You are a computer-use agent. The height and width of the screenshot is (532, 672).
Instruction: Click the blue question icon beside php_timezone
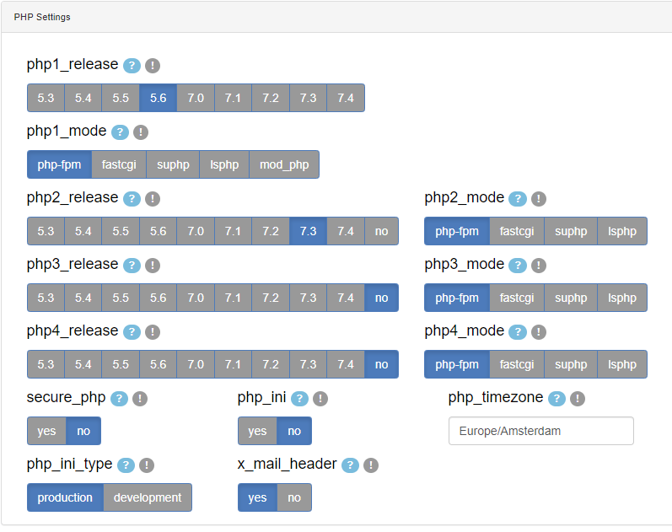(x=556, y=399)
